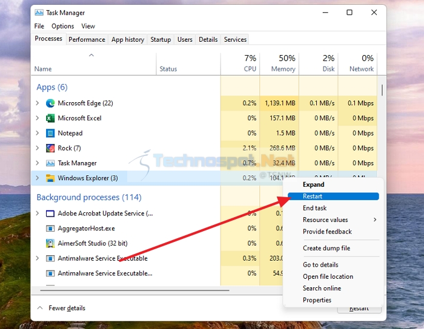Switch to the Services tab
Image resolution: width=424 pixels, height=329 pixels.
pos(235,39)
